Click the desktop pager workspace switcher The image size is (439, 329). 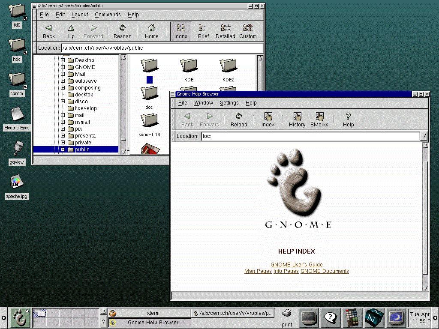[x=66, y=318]
